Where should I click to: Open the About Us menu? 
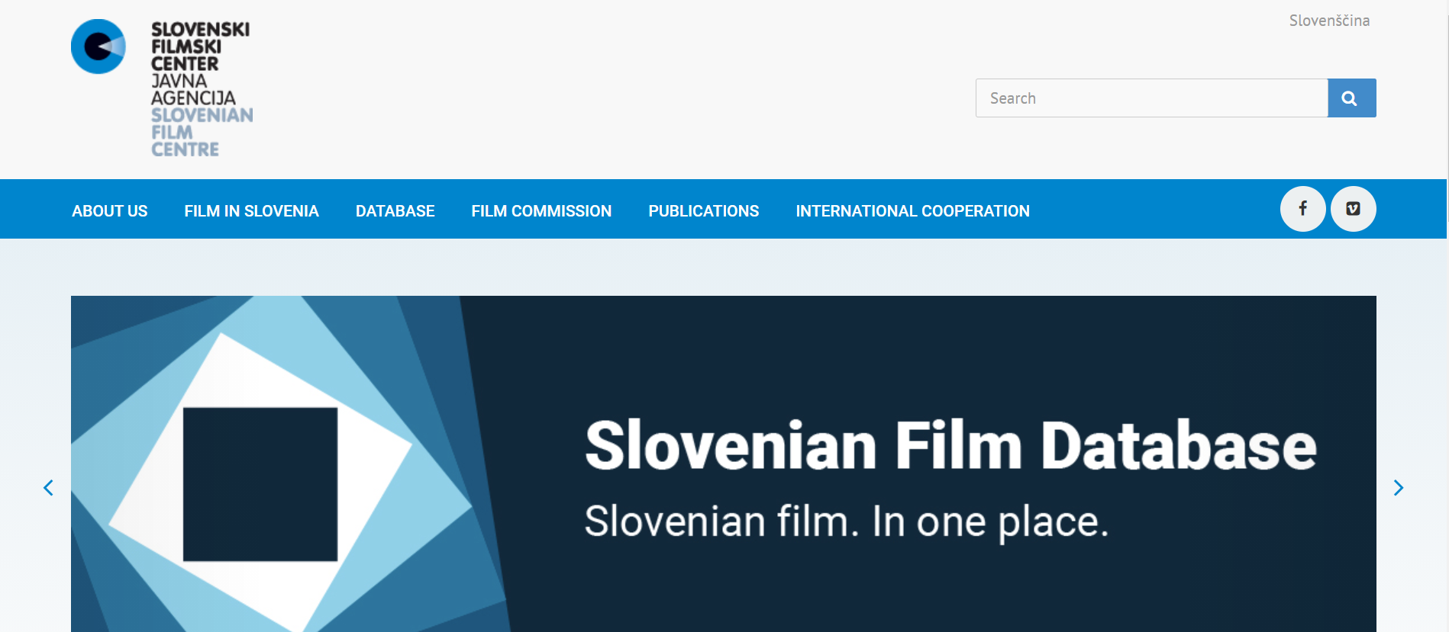110,211
